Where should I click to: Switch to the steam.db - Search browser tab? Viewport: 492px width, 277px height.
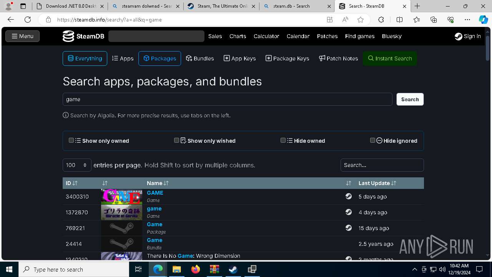[297, 6]
